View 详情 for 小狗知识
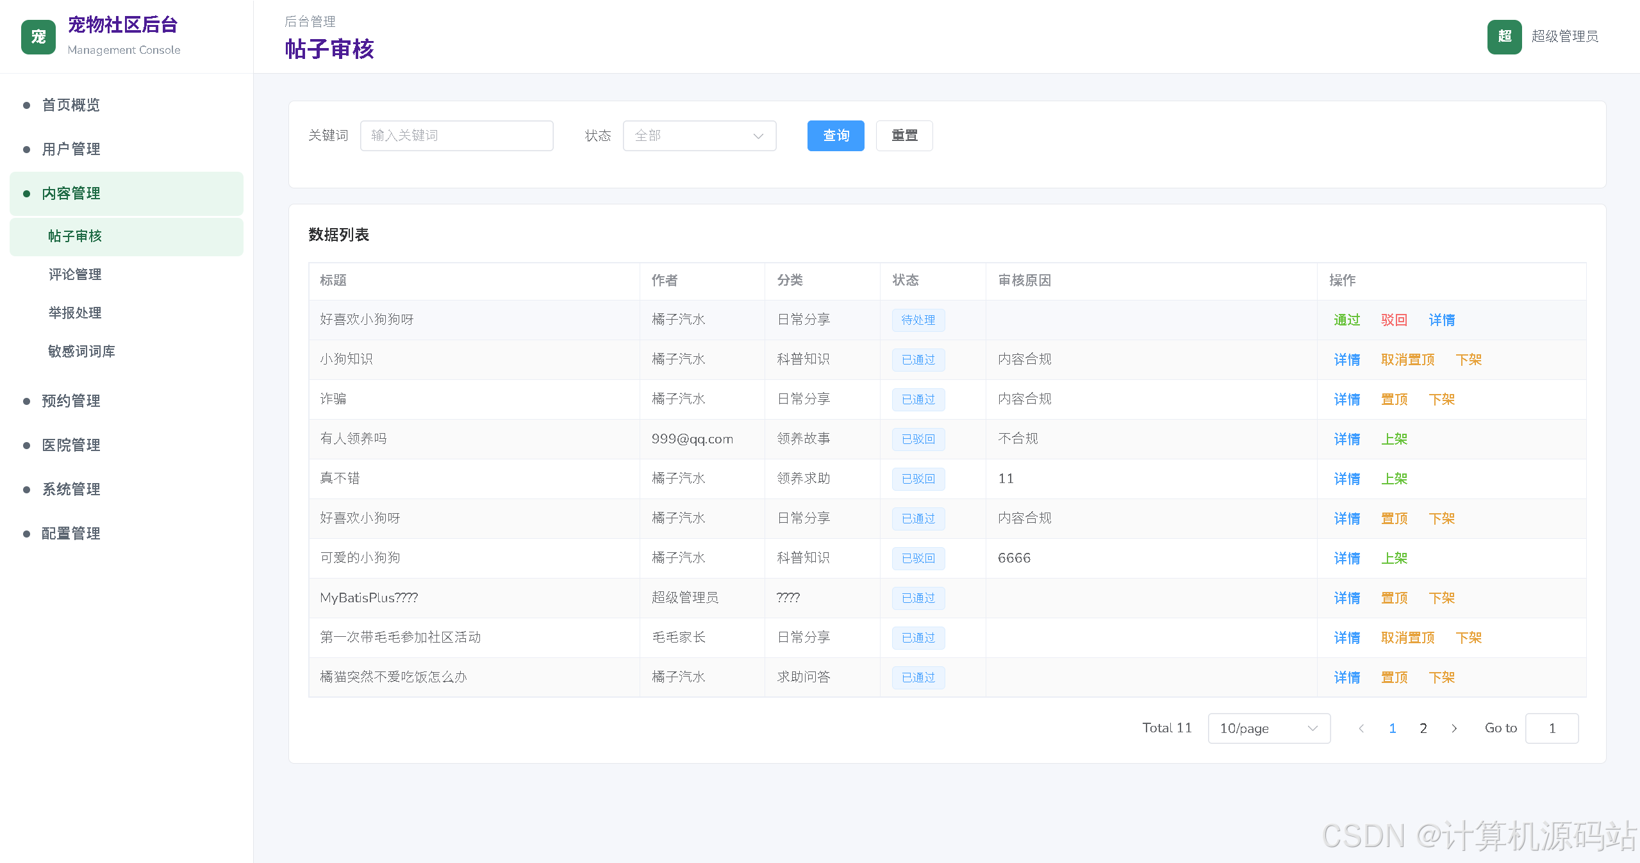This screenshot has height=863, width=1640. tap(1346, 360)
